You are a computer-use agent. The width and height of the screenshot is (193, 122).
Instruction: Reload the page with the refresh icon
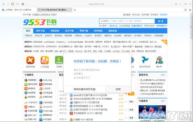pos(13,4)
